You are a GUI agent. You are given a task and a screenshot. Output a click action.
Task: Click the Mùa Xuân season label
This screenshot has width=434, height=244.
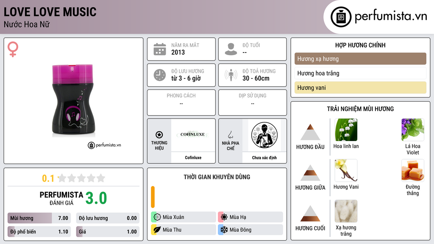point(173,217)
